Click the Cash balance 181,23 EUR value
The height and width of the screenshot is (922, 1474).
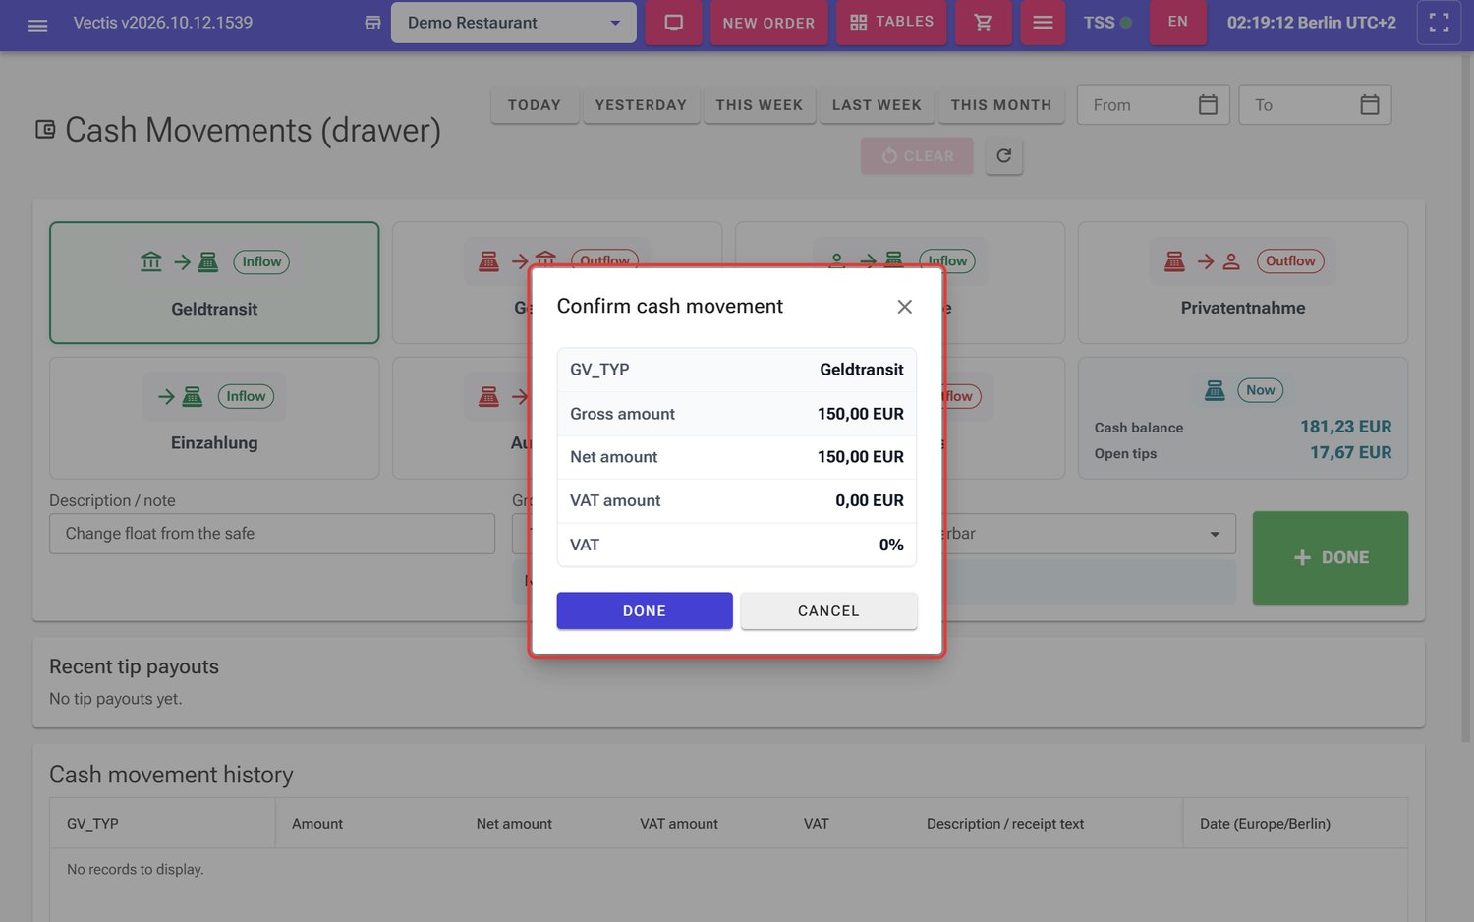[1345, 427]
